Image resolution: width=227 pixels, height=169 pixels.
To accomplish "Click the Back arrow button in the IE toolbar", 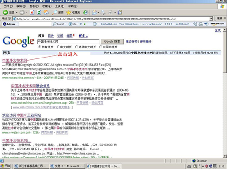I will click(5, 13).
